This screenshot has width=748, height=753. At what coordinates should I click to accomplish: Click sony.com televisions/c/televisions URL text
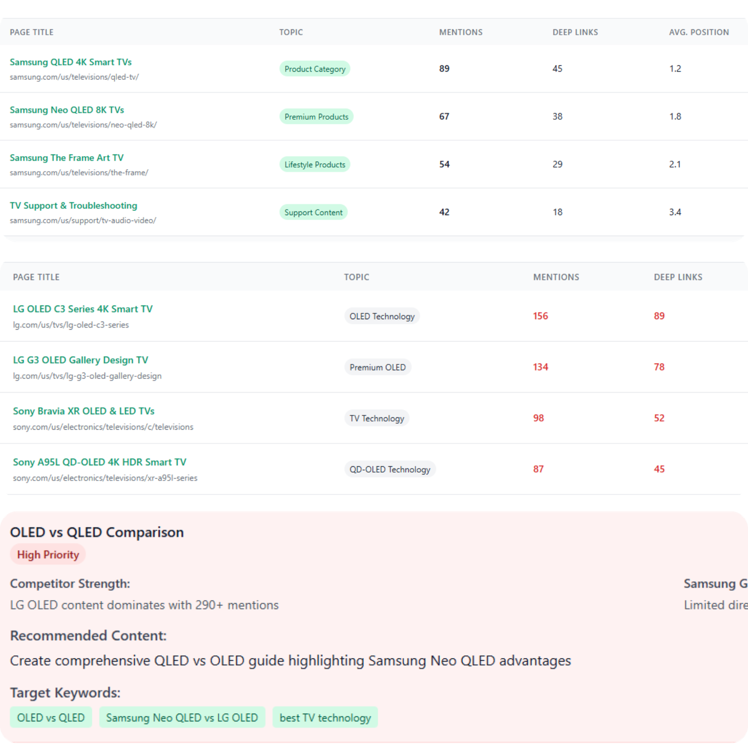pyautogui.click(x=103, y=427)
